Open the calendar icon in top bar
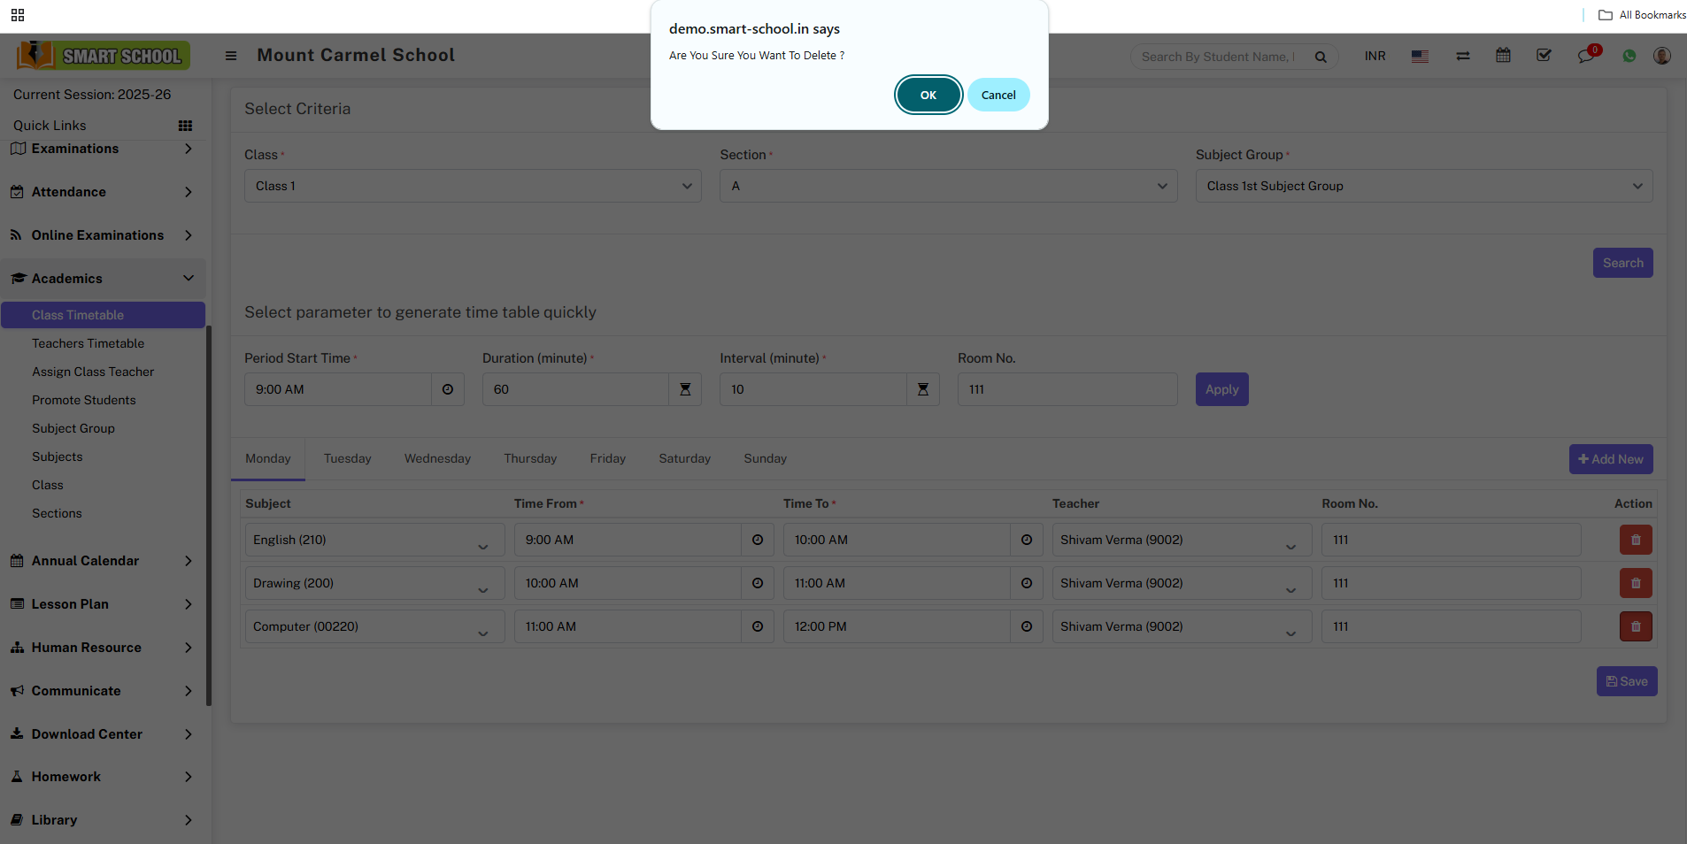This screenshot has height=844, width=1687. [x=1503, y=56]
